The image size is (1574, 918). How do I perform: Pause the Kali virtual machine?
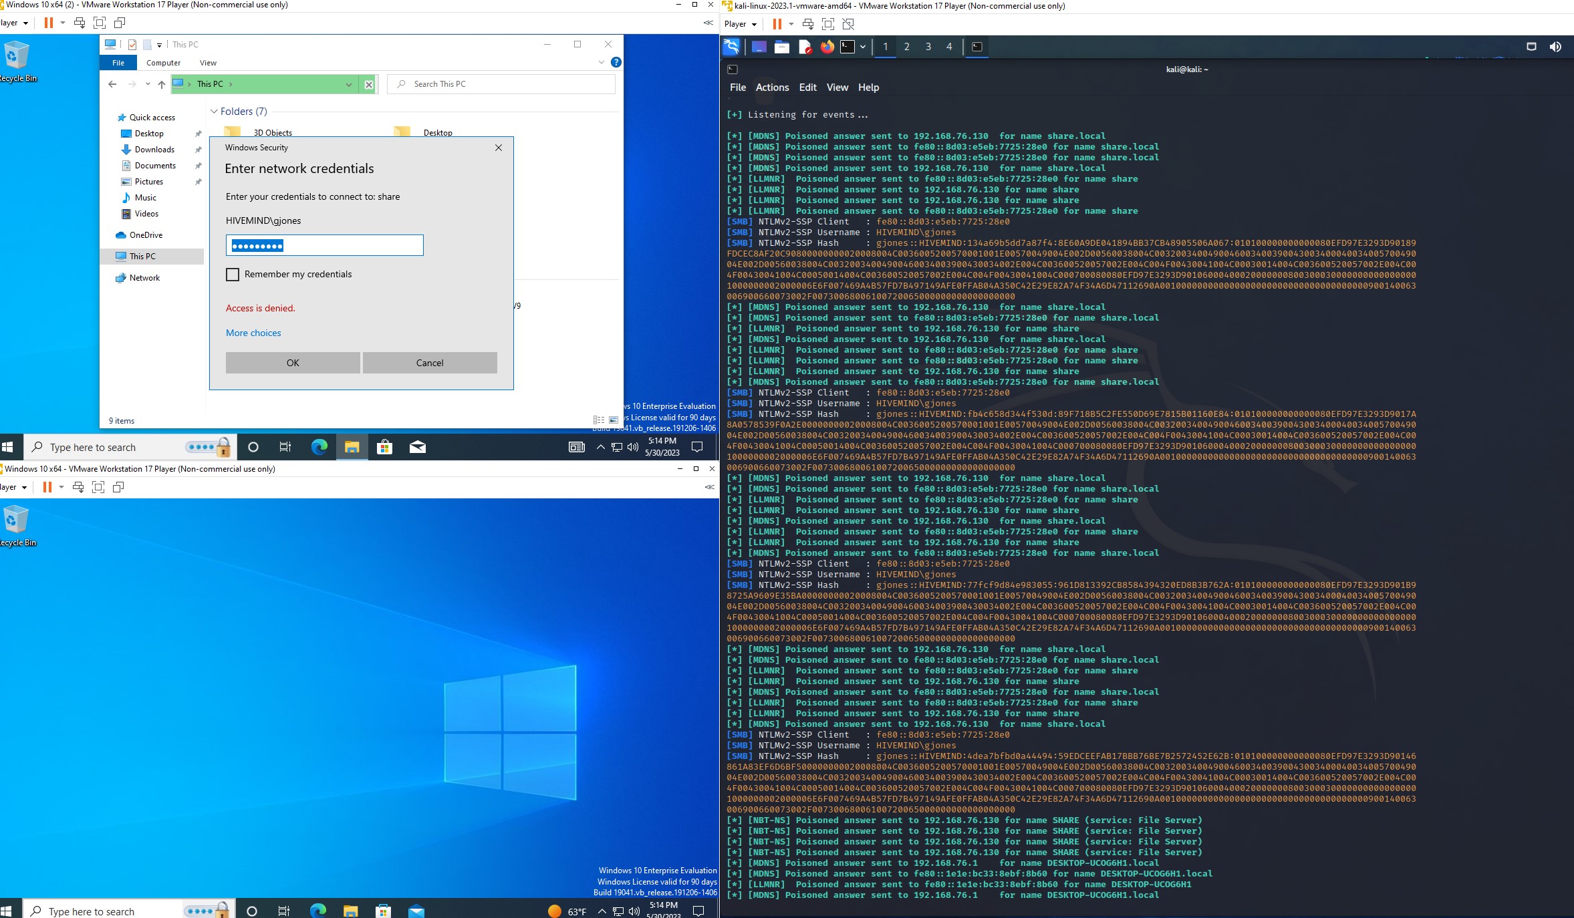pos(777,24)
